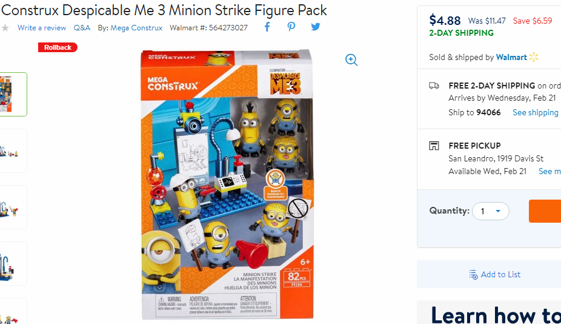Select the first product thumbnail
This screenshot has height=324, width=561.
coord(13,94)
